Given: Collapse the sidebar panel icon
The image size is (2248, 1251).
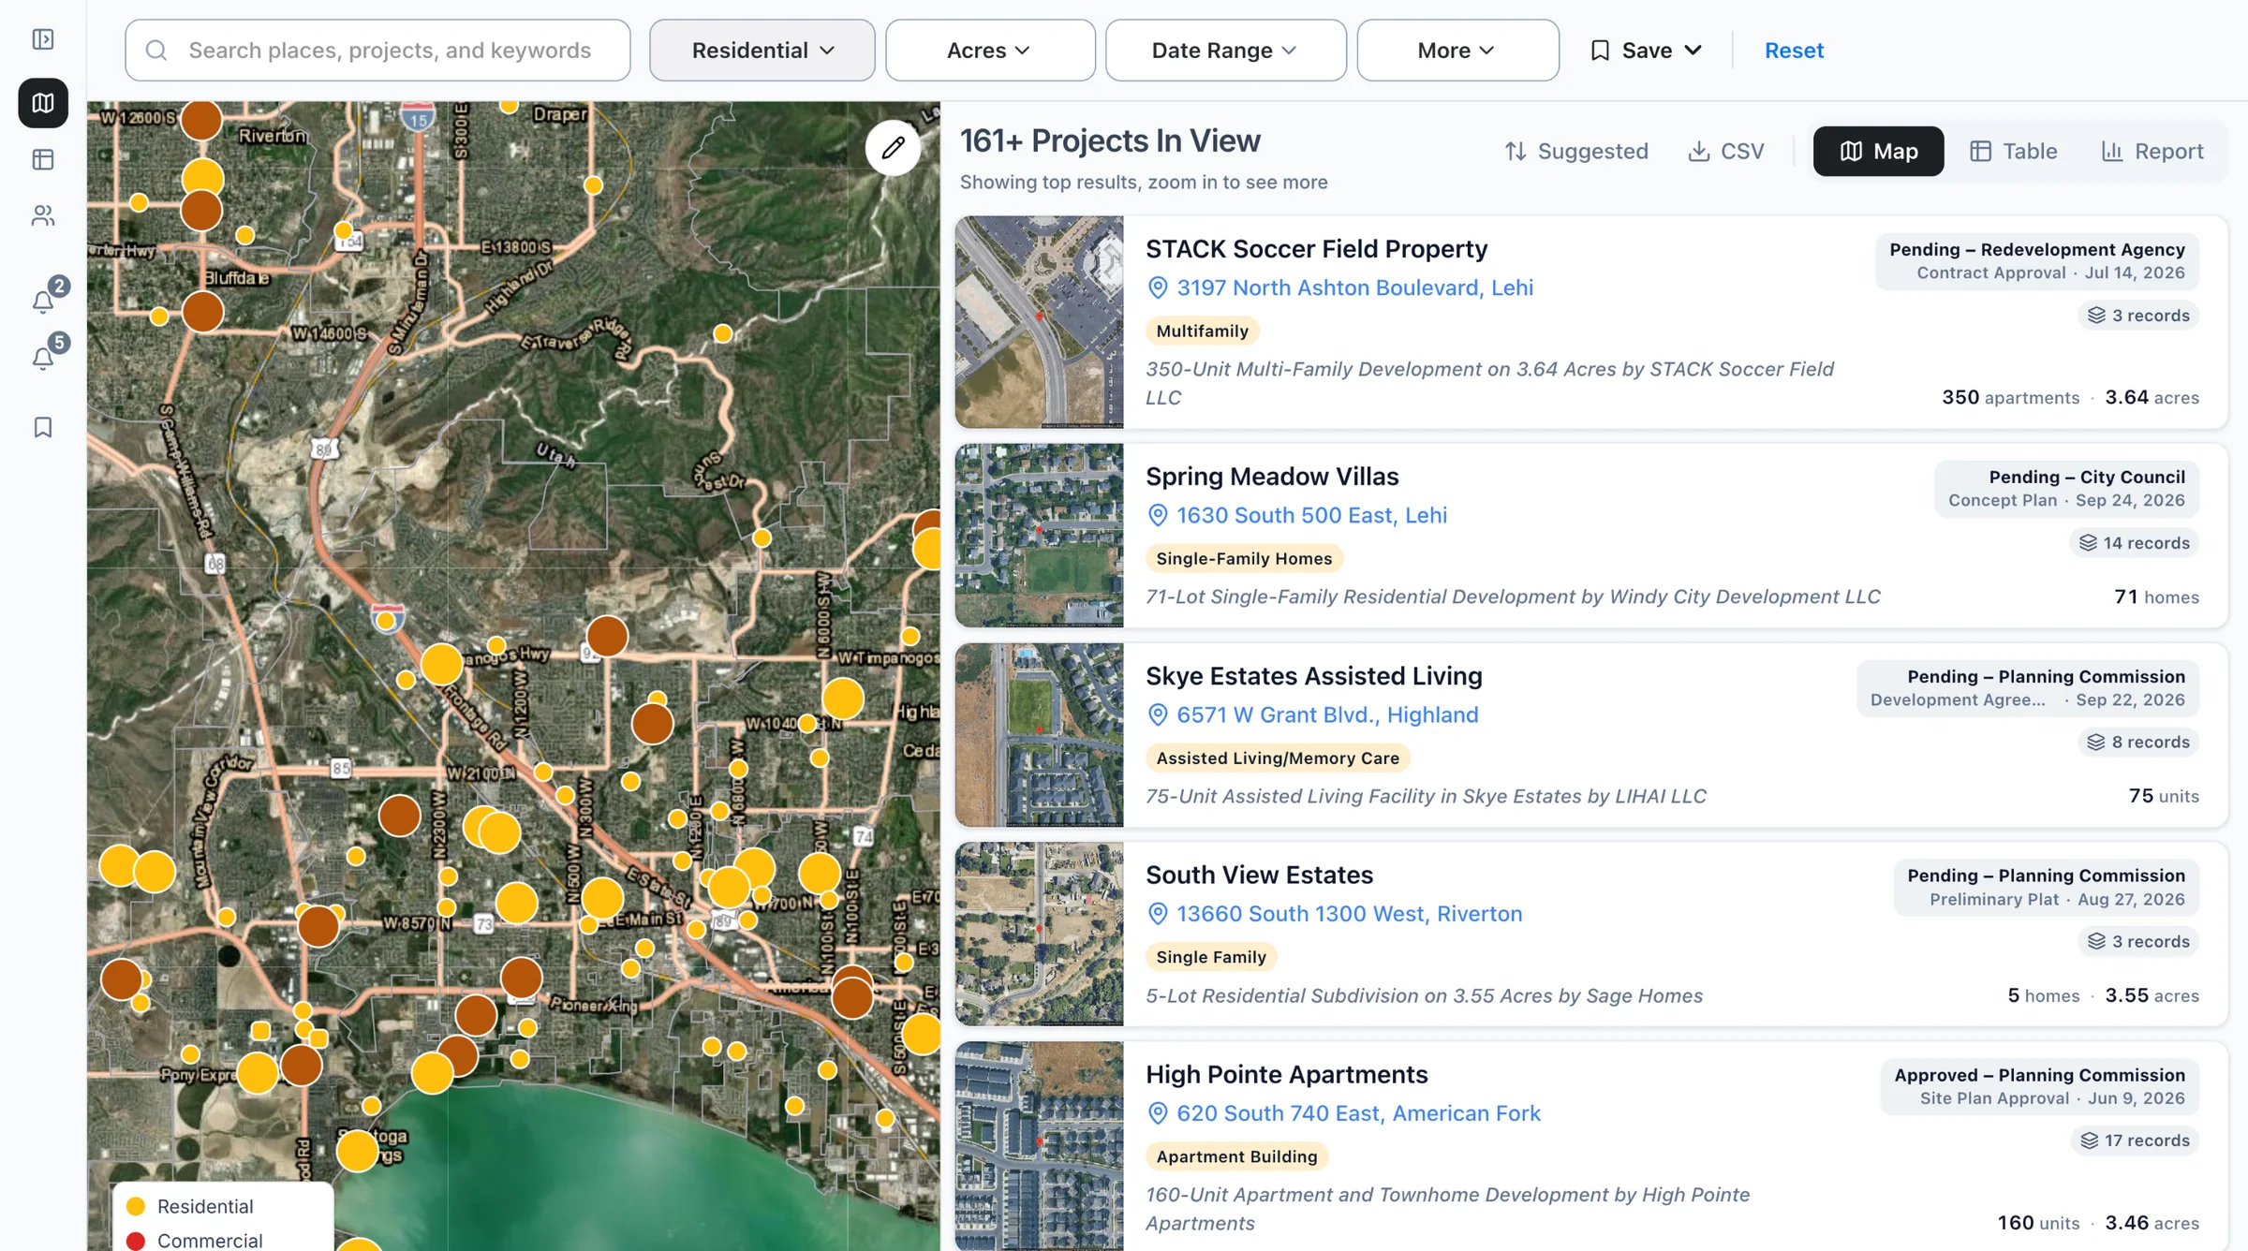Looking at the screenshot, I should [x=43, y=39].
